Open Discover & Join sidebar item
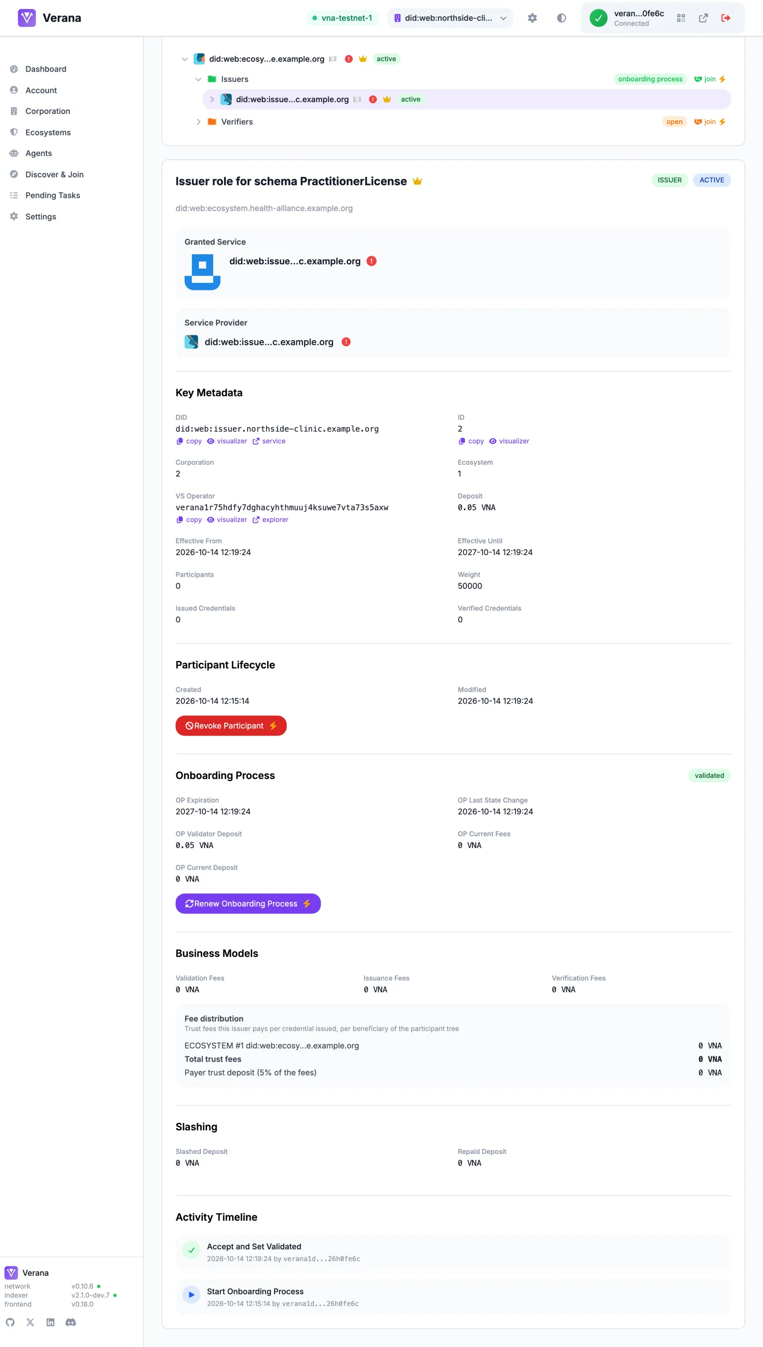The height and width of the screenshot is (1347, 763). pos(54,175)
